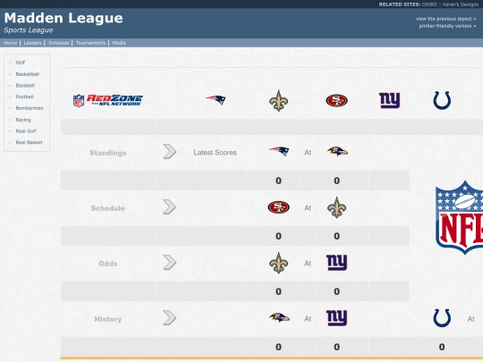Click the Madden League site title

click(64, 18)
